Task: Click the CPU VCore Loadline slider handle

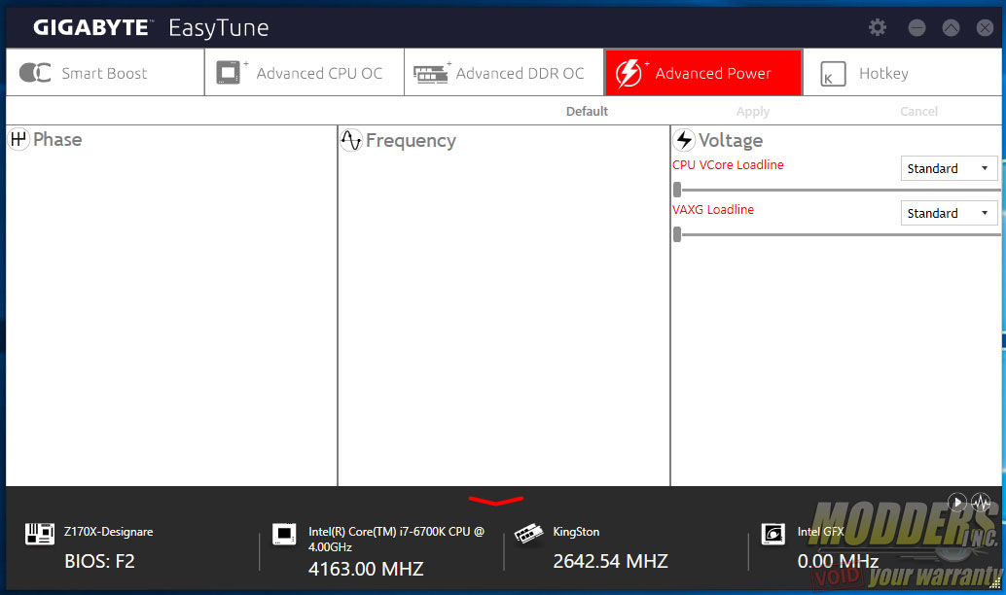Action: (x=677, y=190)
